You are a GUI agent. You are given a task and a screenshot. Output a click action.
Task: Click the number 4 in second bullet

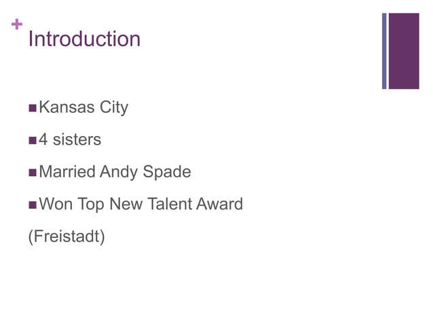tap(43, 139)
